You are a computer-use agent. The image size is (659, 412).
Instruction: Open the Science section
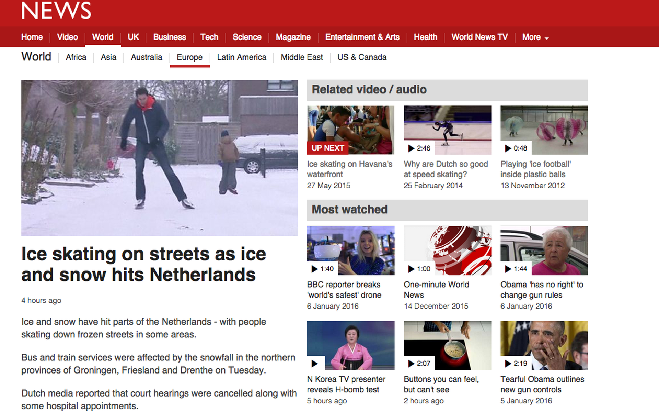tap(247, 37)
